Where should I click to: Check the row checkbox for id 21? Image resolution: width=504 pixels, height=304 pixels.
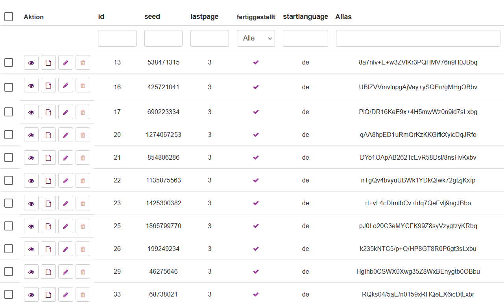coord(9,158)
